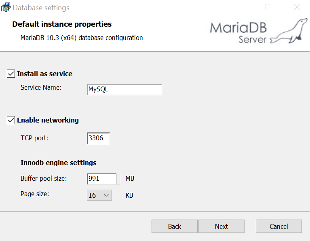
Task: Click the 'KB' unit label
Action: (129, 195)
